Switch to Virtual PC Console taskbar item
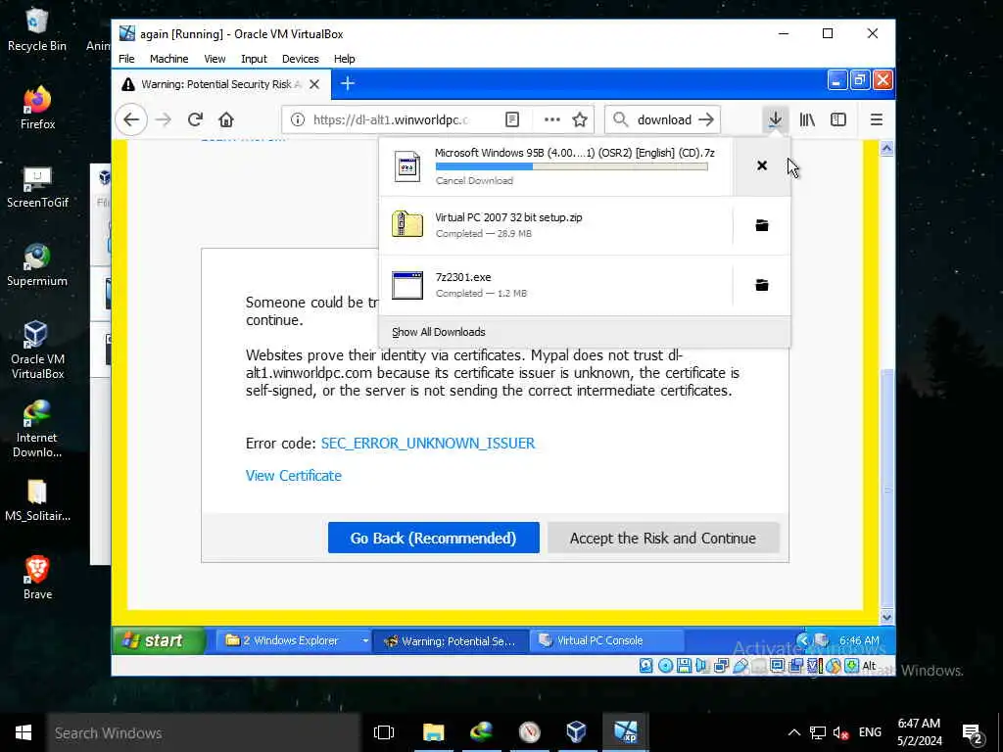The width and height of the screenshot is (1003, 752). pyautogui.click(x=606, y=640)
